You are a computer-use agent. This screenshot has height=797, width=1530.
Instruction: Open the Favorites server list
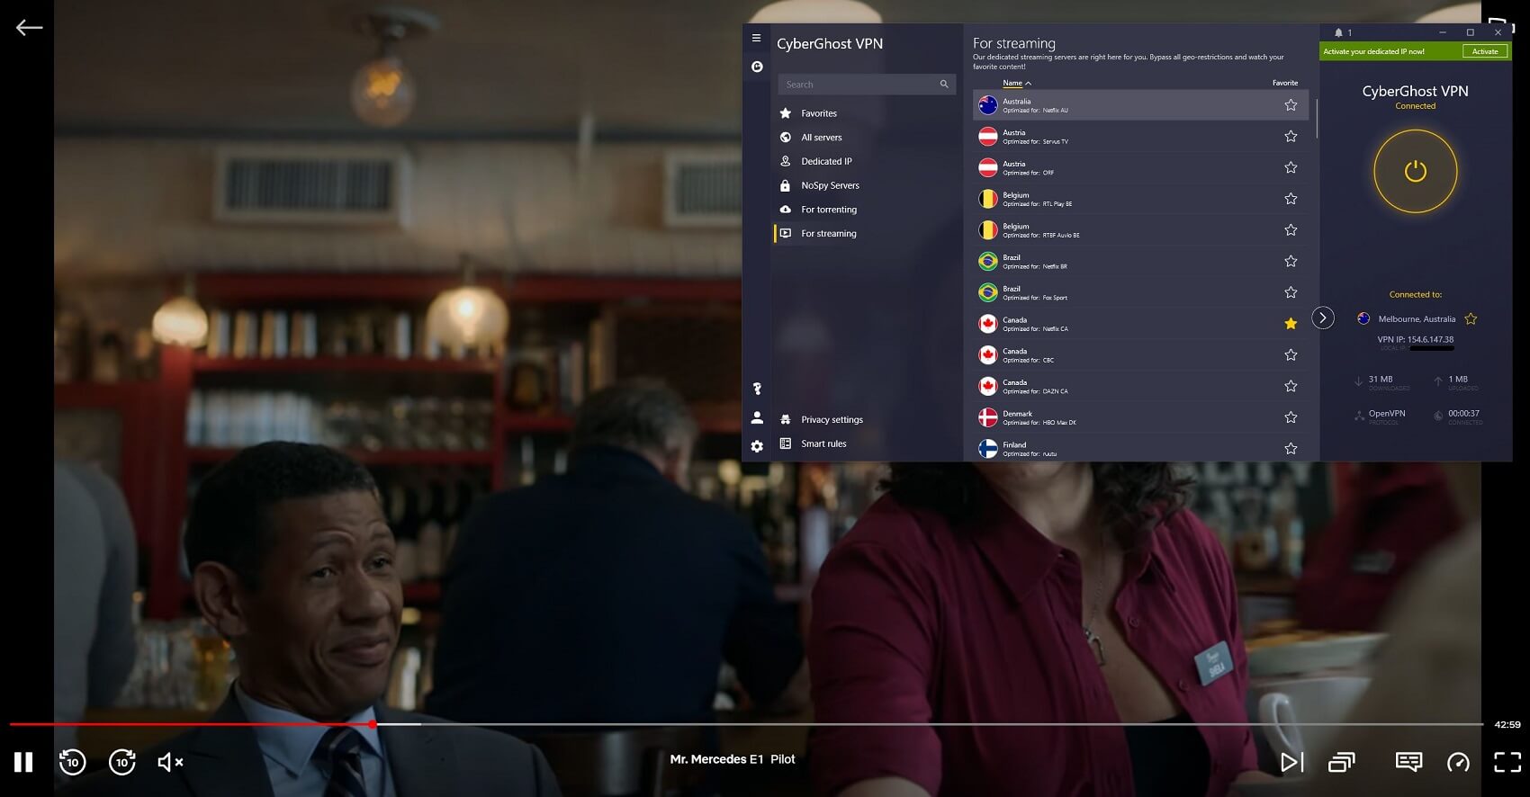[x=819, y=113]
